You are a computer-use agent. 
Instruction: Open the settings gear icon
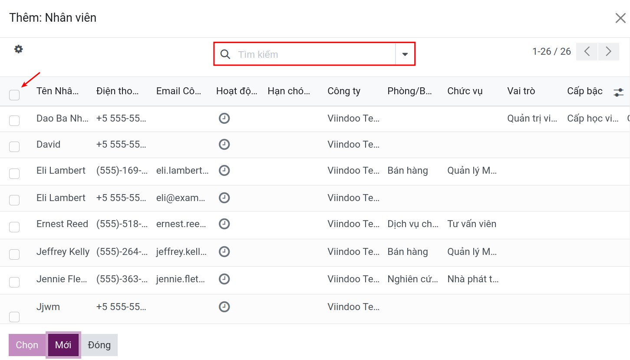tap(18, 49)
